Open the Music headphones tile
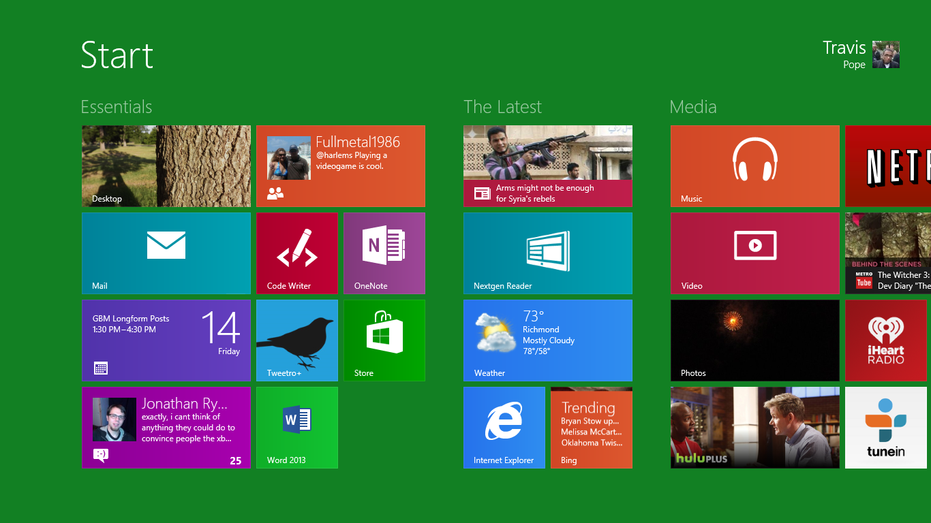This screenshot has width=931, height=523. click(x=755, y=166)
